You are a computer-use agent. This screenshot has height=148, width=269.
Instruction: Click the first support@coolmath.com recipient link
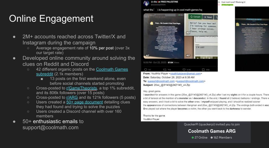tap(161, 81)
